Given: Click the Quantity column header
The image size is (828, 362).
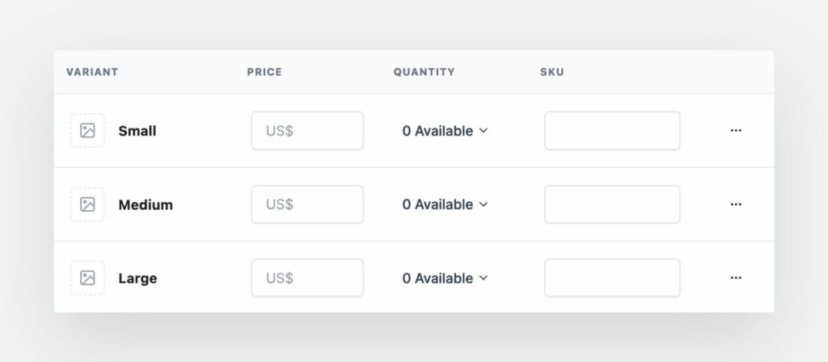Looking at the screenshot, I should coord(424,72).
